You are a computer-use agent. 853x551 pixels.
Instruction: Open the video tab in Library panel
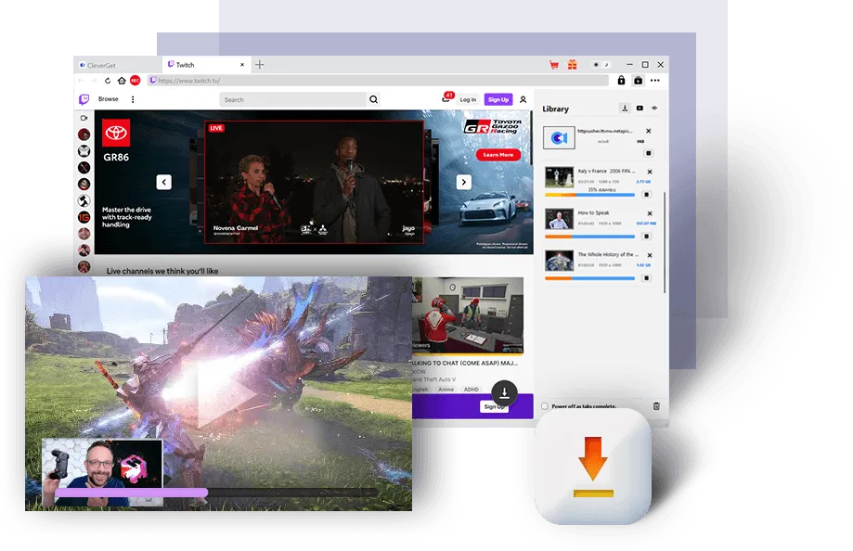tap(640, 109)
